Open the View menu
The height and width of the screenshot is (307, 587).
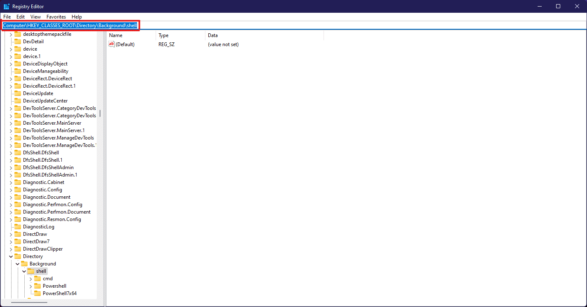[x=35, y=17]
